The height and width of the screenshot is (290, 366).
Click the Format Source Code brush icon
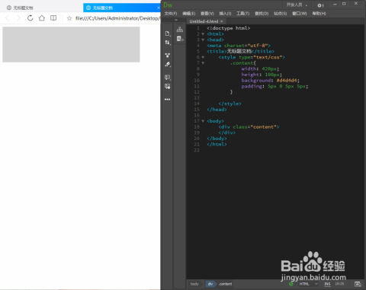pyautogui.click(x=168, y=65)
